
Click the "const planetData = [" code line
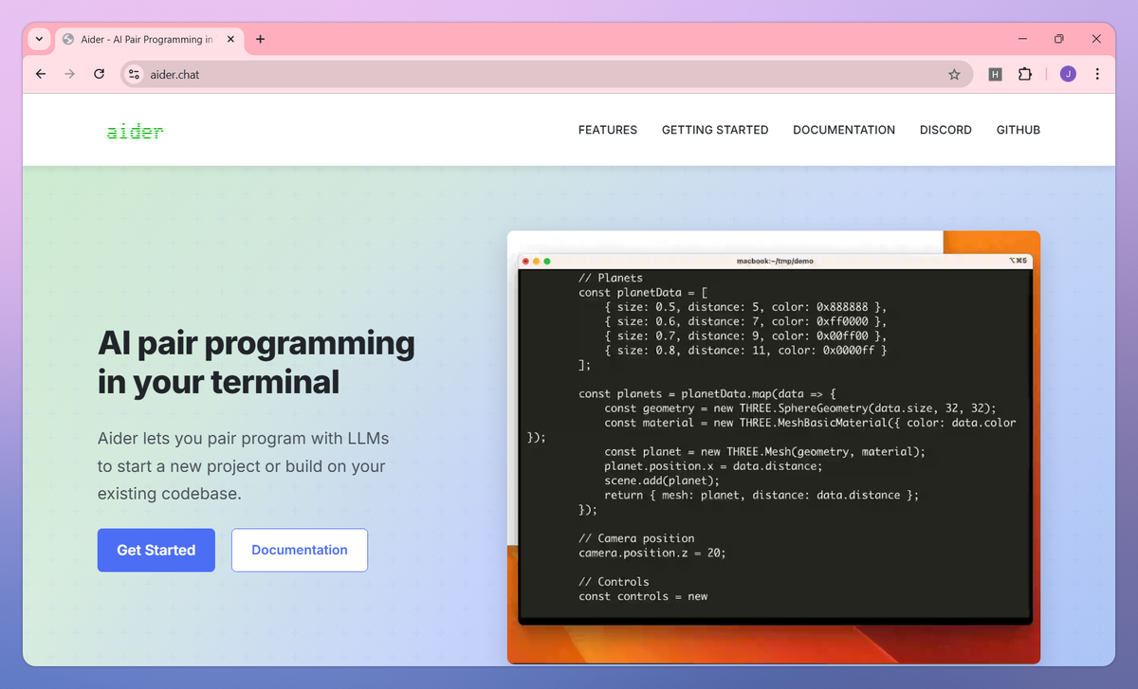click(643, 293)
